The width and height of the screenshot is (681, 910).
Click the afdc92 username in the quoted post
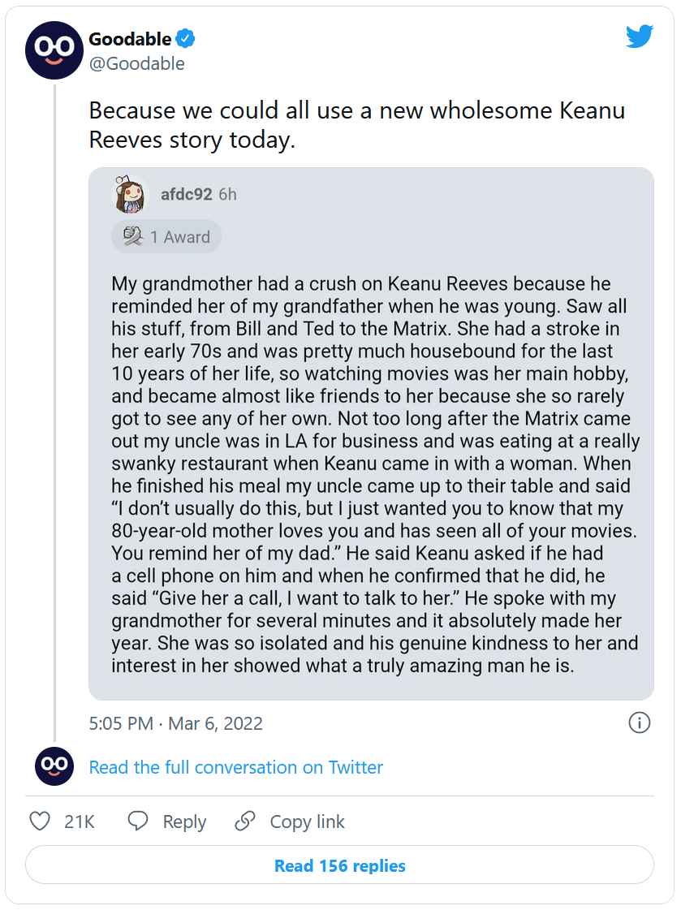(187, 195)
